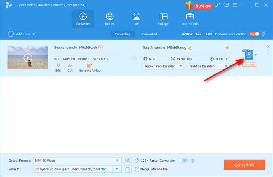This screenshot has width=273, height=177.
Task: Click the source filename sample_640x360.vob
Action: (82, 48)
